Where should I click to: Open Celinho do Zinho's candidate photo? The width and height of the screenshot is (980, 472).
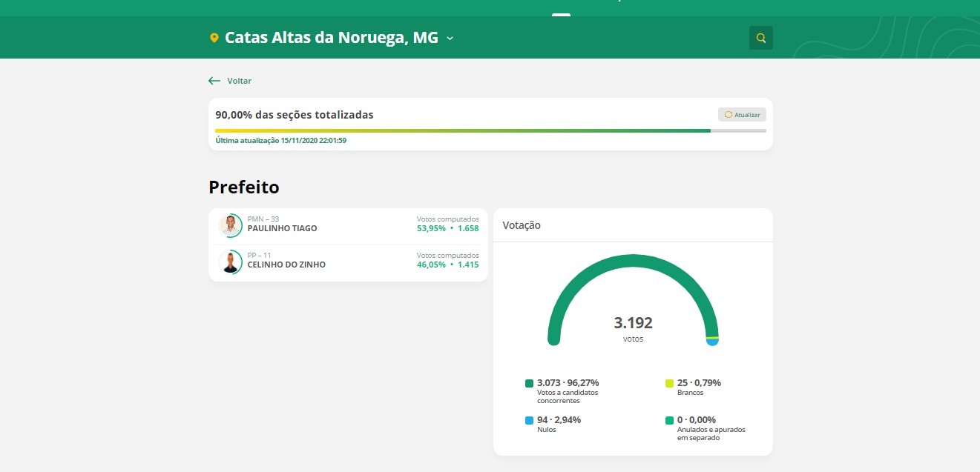click(x=231, y=262)
